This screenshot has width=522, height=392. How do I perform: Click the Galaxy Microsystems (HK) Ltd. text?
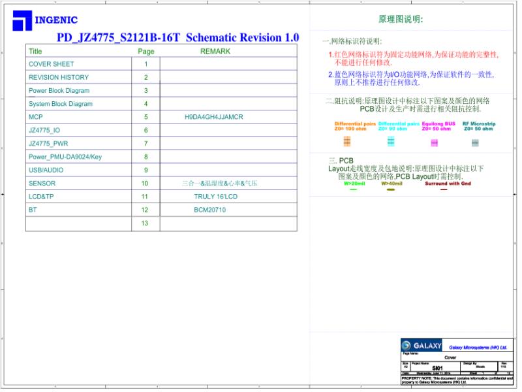pos(478,348)
